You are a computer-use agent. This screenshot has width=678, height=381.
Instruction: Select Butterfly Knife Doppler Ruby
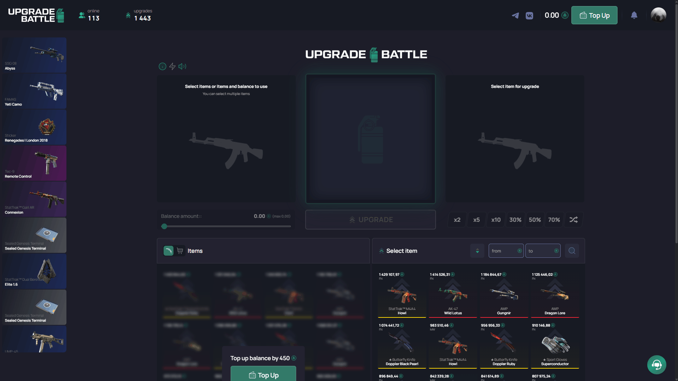[504, 345]
